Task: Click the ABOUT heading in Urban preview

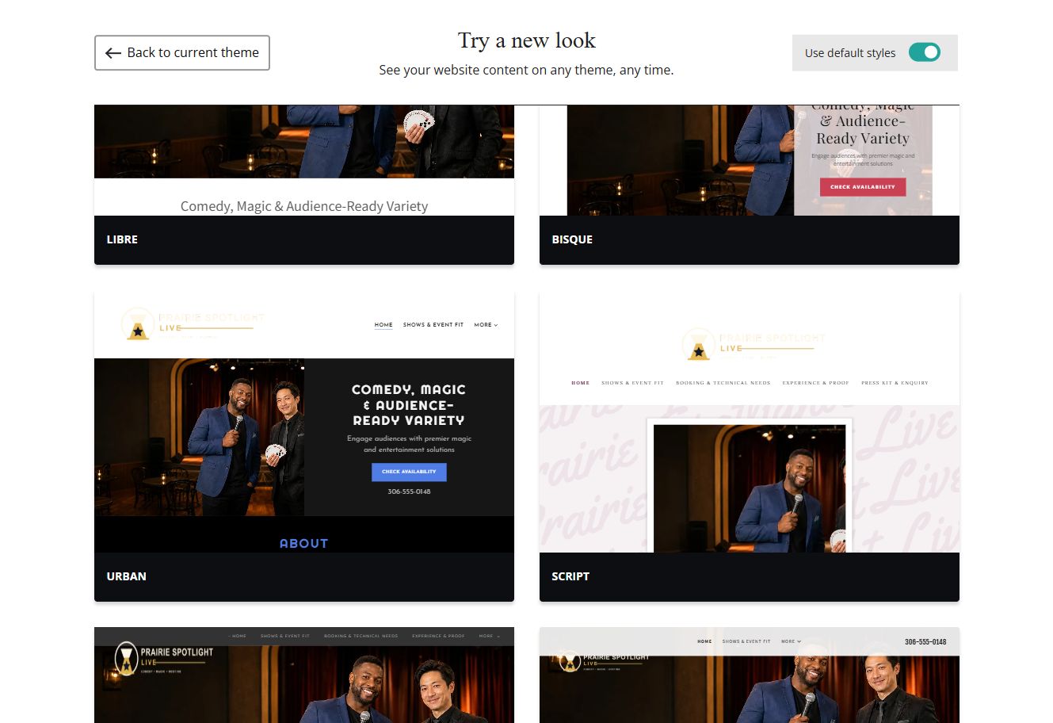Action: coord(303,543)
